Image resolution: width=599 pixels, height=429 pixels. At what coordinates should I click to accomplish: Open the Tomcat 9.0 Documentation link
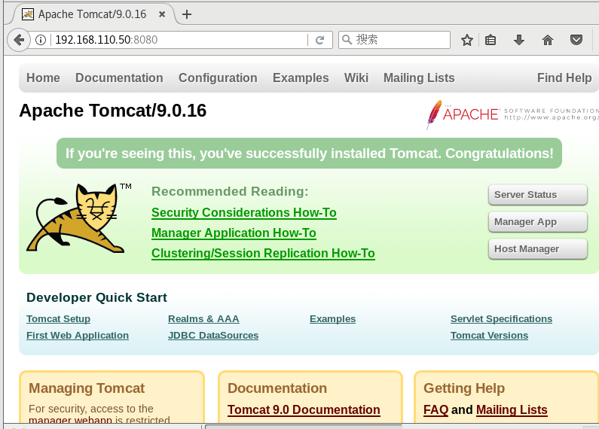[304, 409]
